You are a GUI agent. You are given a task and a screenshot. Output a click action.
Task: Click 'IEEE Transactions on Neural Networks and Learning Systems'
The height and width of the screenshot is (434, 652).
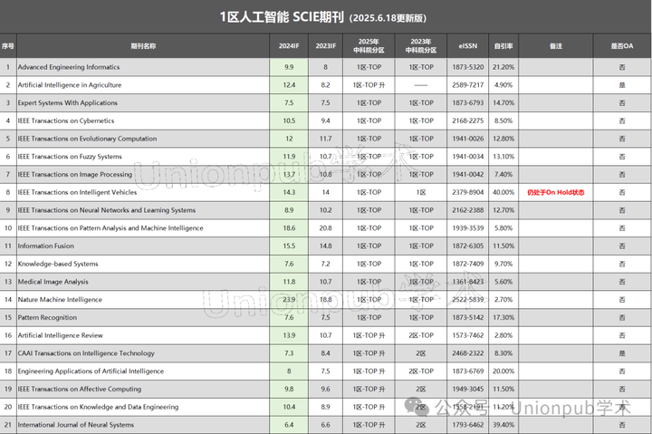coord(107,210)
